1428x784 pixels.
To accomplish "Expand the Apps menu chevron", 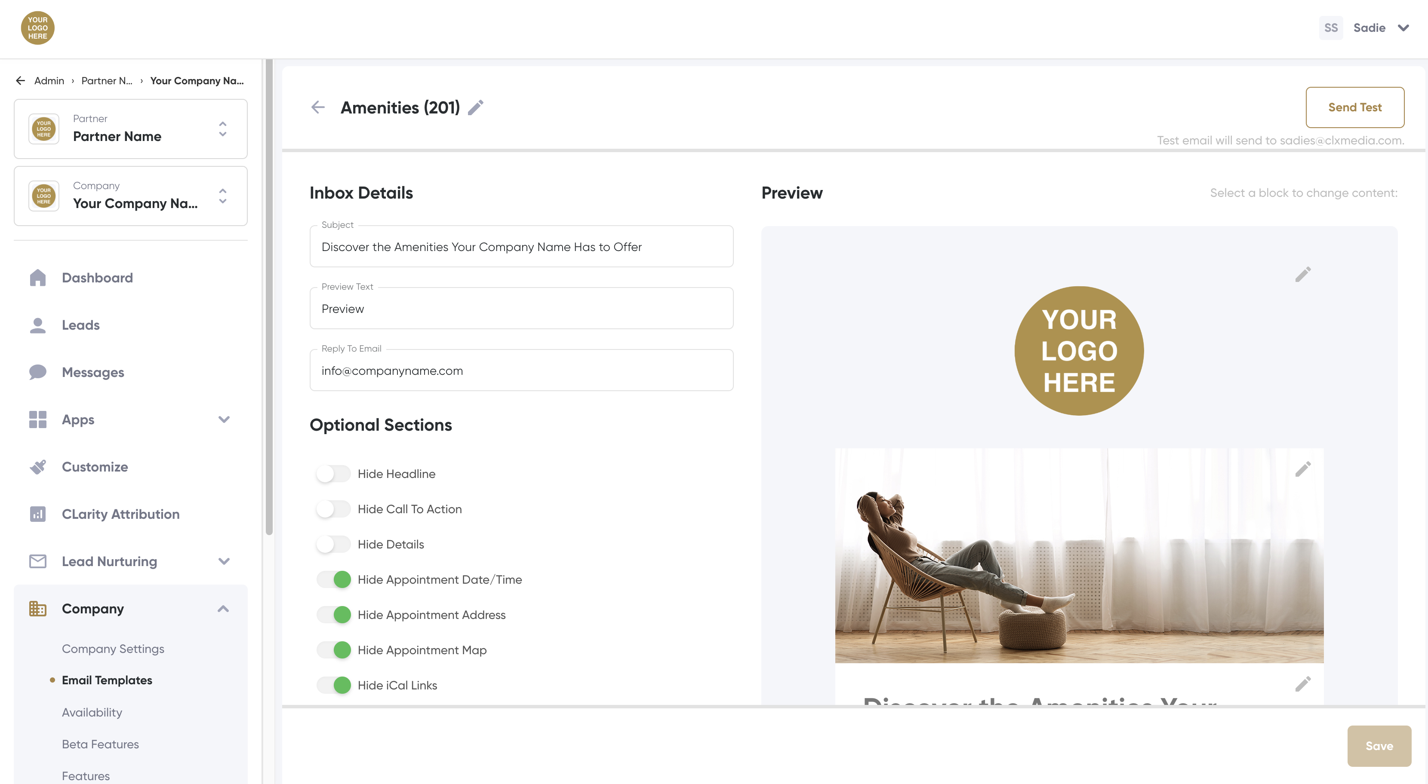I will click(224, 420).
